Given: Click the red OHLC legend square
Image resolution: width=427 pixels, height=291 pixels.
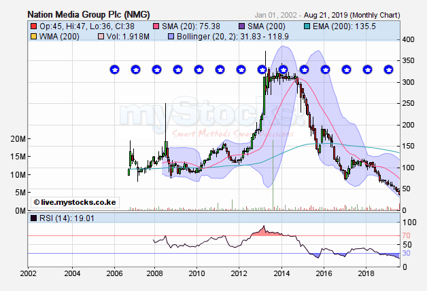Looking at the screenshot, I should click(33, 25).
